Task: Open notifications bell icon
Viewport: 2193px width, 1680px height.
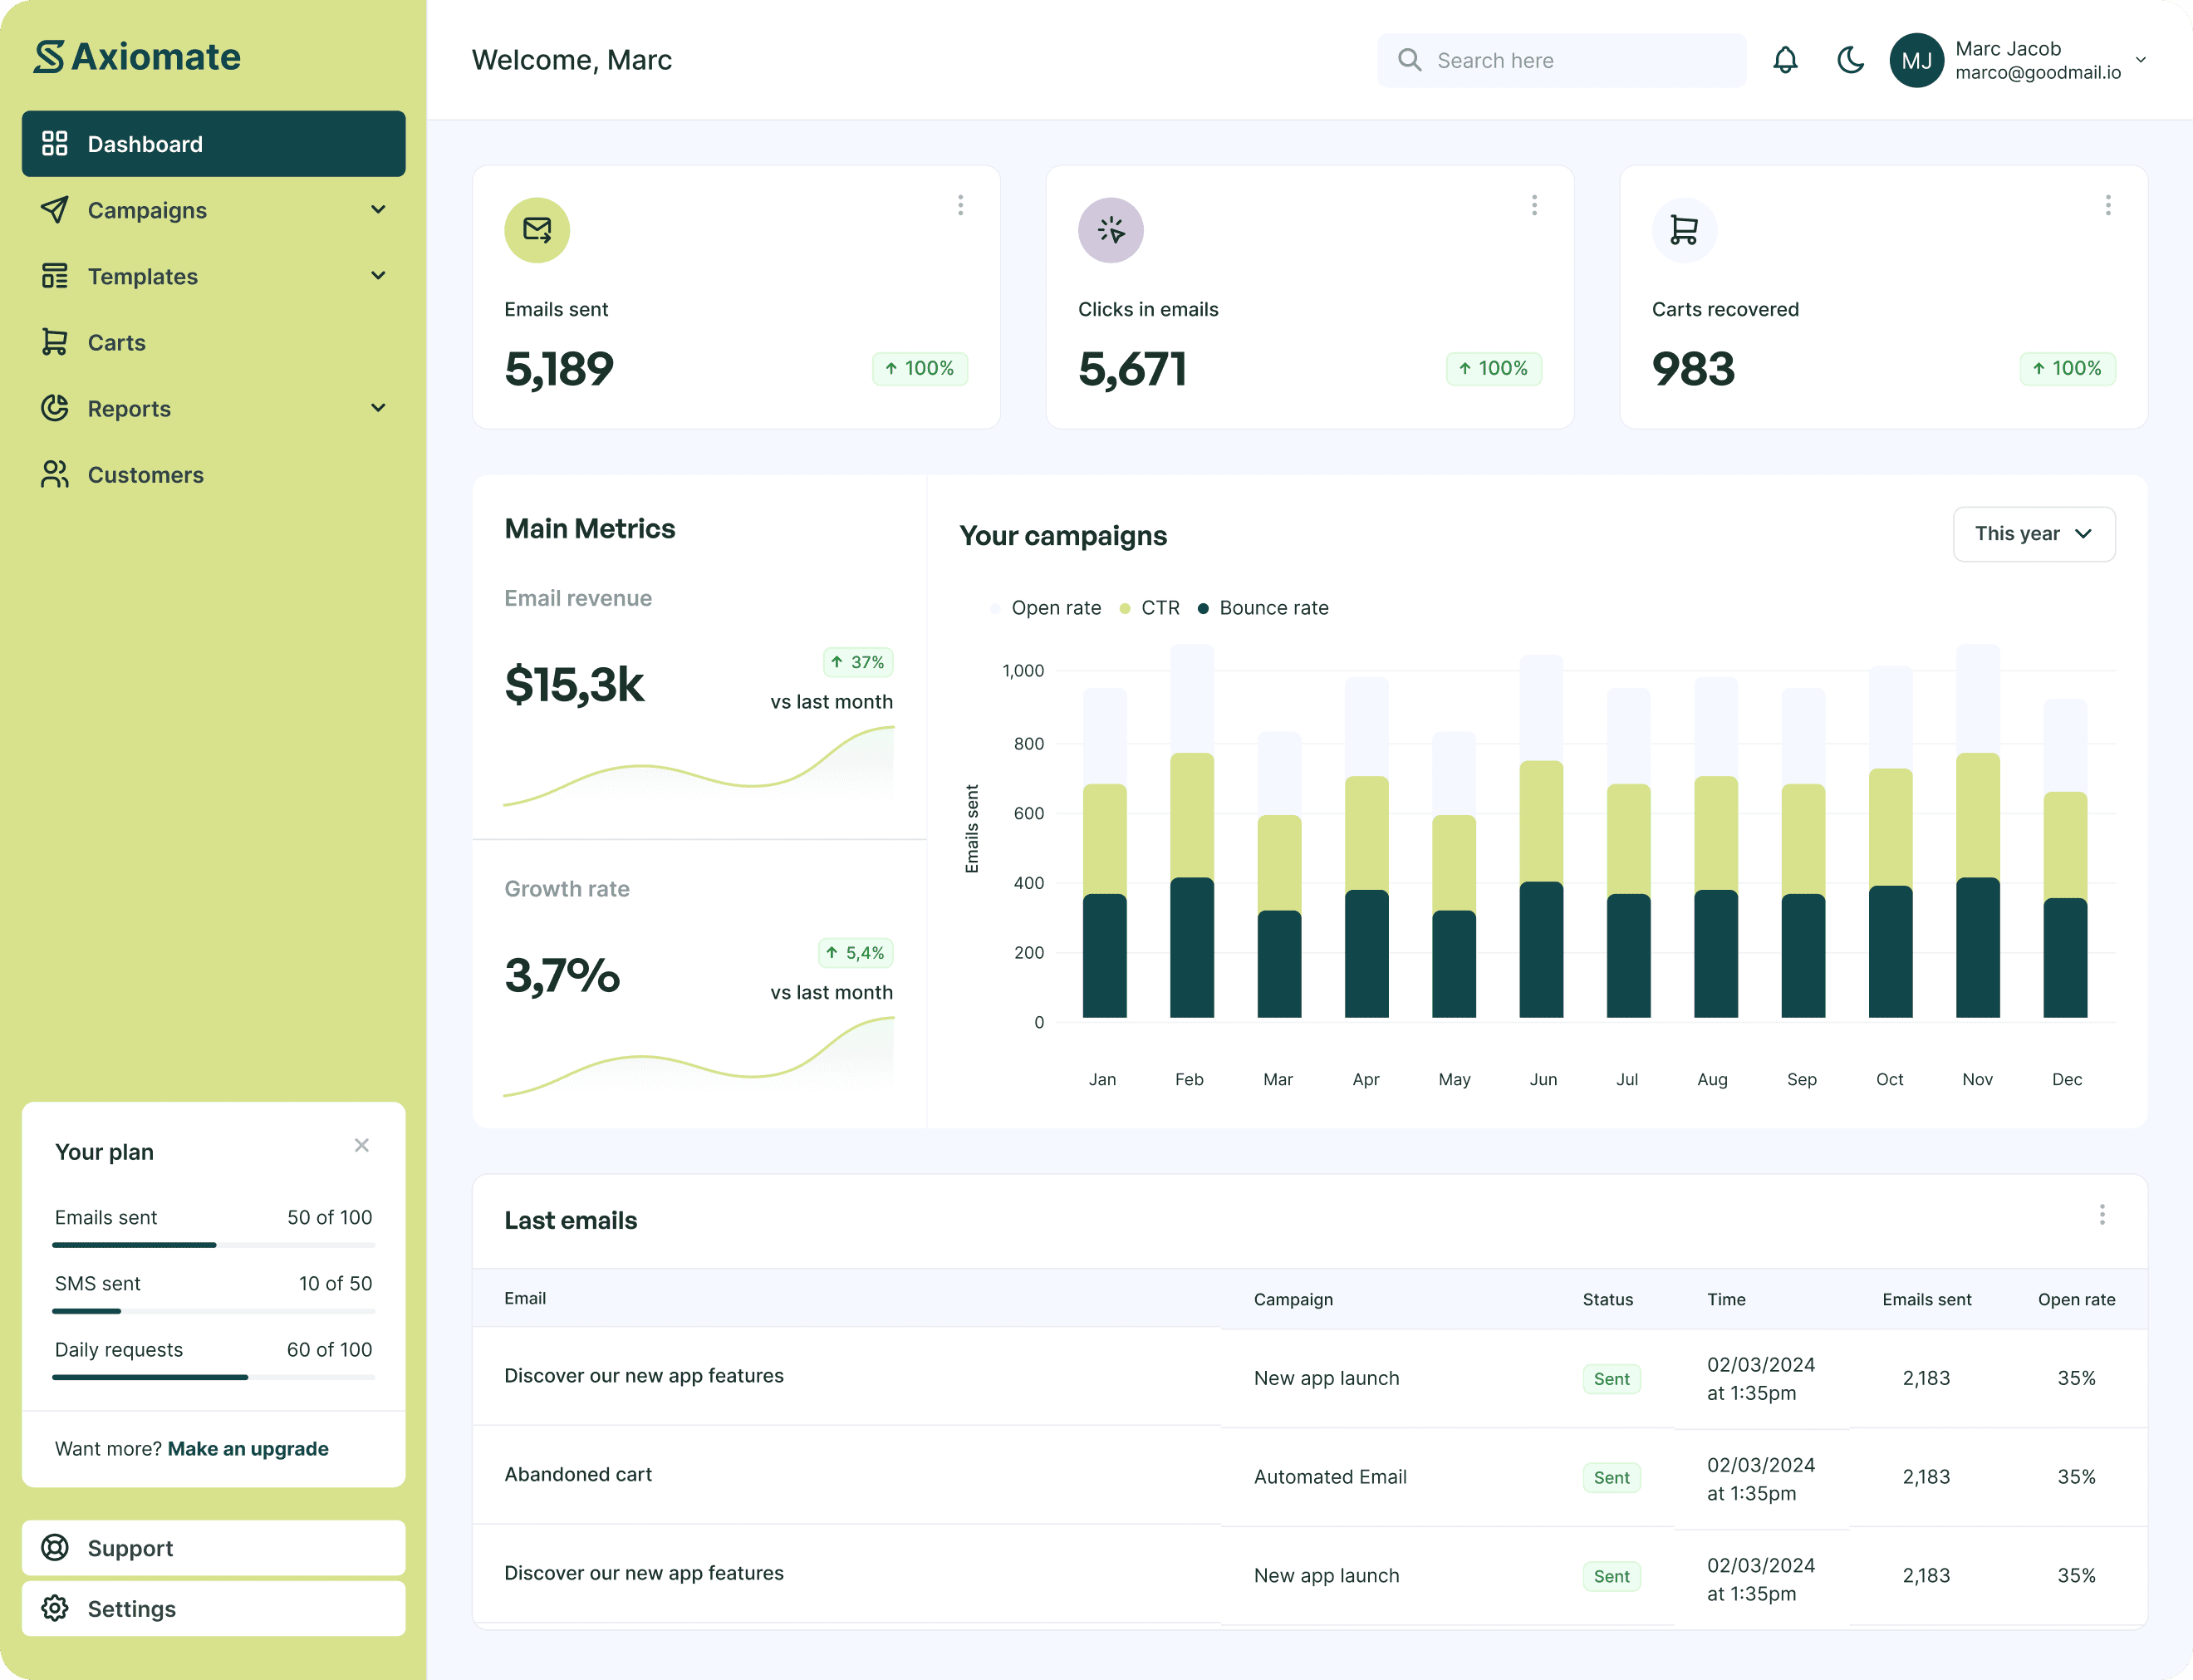Action: click(x=1785, y=60)
